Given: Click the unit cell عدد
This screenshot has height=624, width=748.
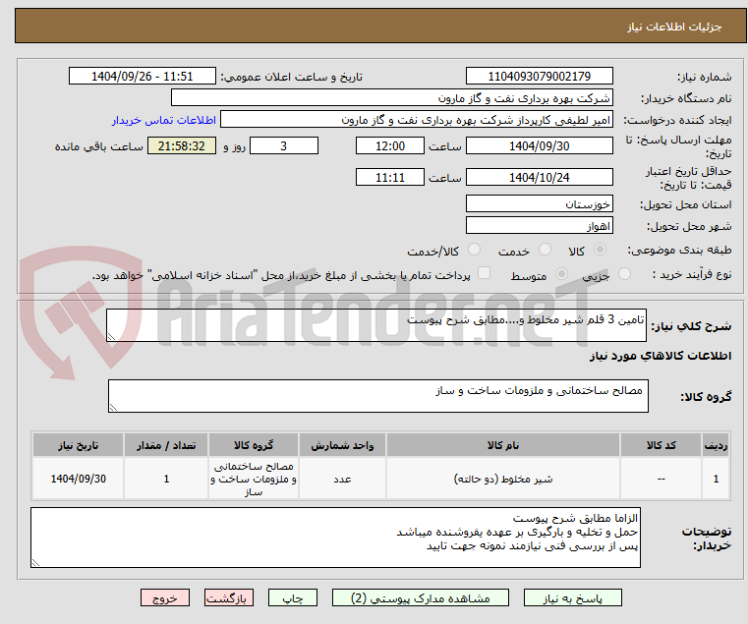Looking at the screenshot, I should [342, 479].
